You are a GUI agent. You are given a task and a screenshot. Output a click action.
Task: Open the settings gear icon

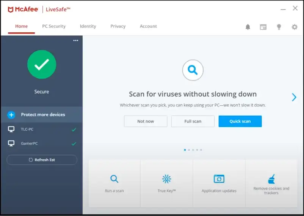295,27
